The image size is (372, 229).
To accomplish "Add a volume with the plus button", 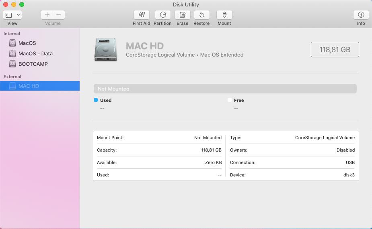I will tap(47, 15).
